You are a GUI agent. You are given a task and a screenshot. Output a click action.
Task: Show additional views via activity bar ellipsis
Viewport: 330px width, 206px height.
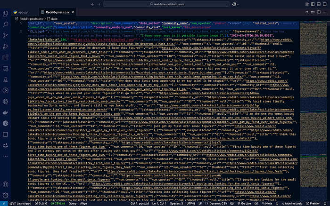coord(6,156)
